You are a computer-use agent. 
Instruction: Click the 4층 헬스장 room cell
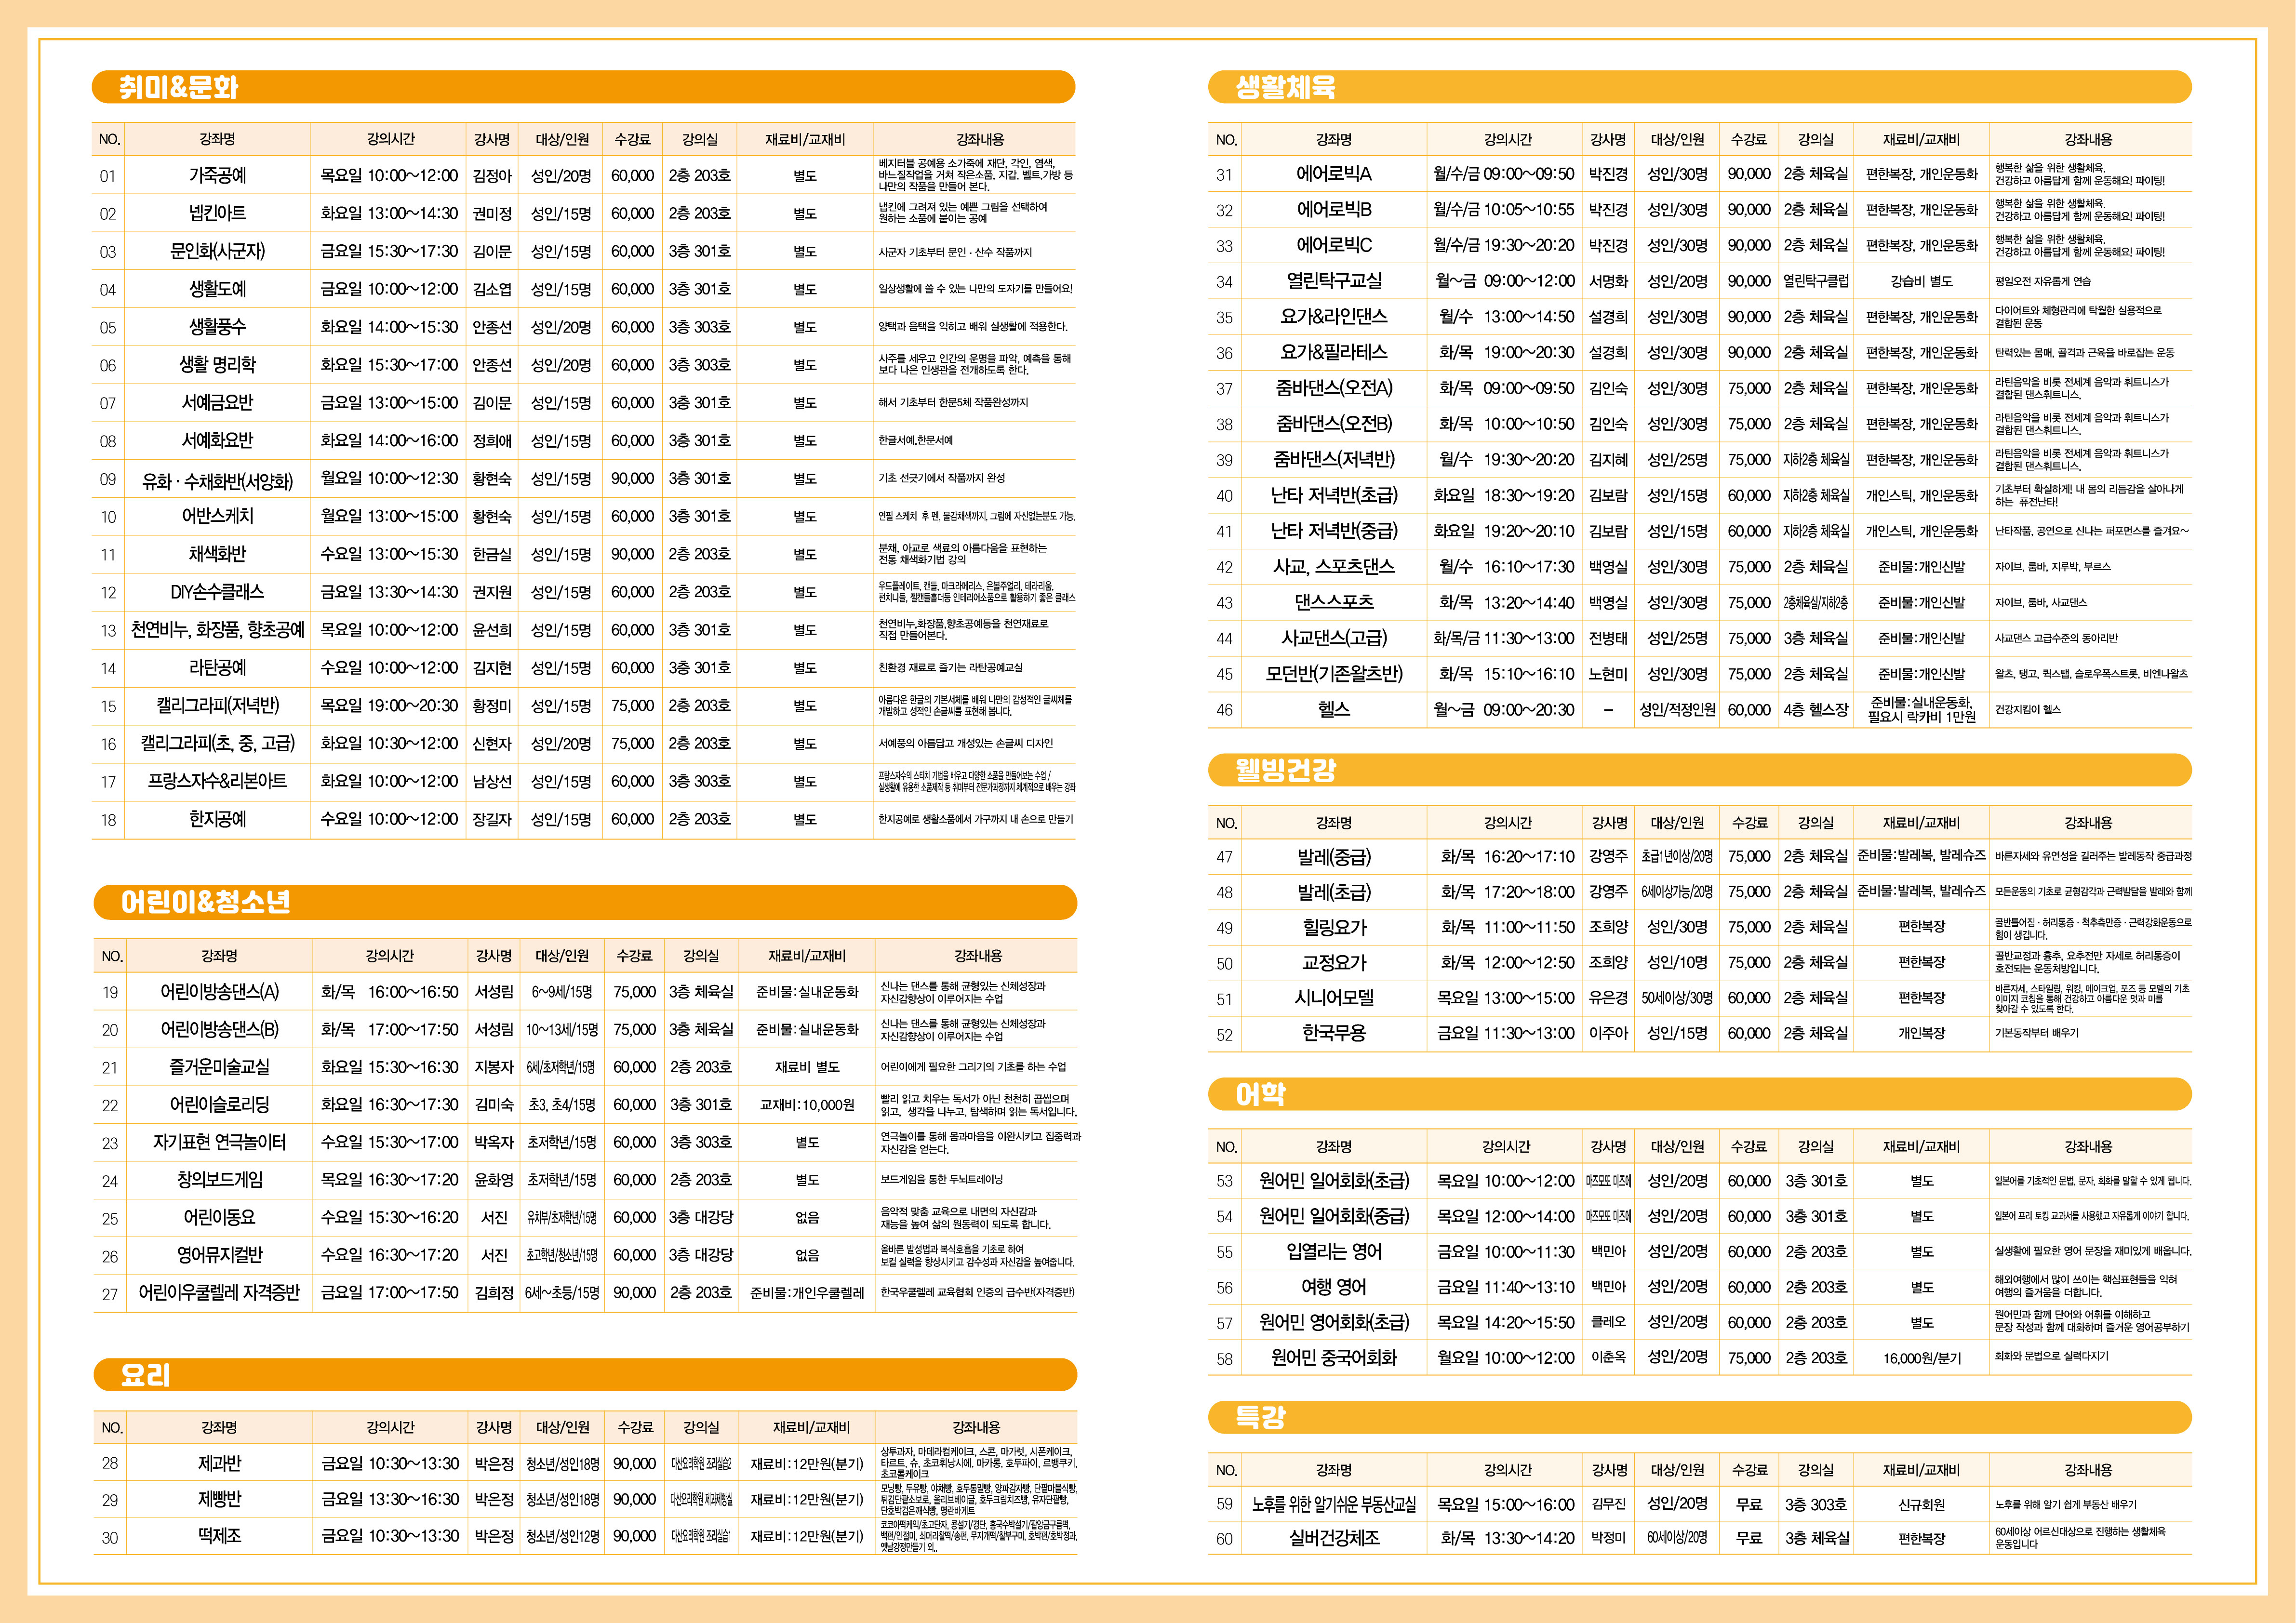click(1816, 710)
